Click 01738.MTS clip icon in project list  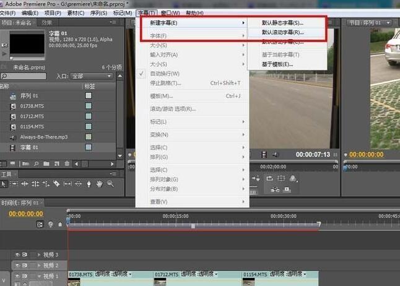click(x=13, y=106)
